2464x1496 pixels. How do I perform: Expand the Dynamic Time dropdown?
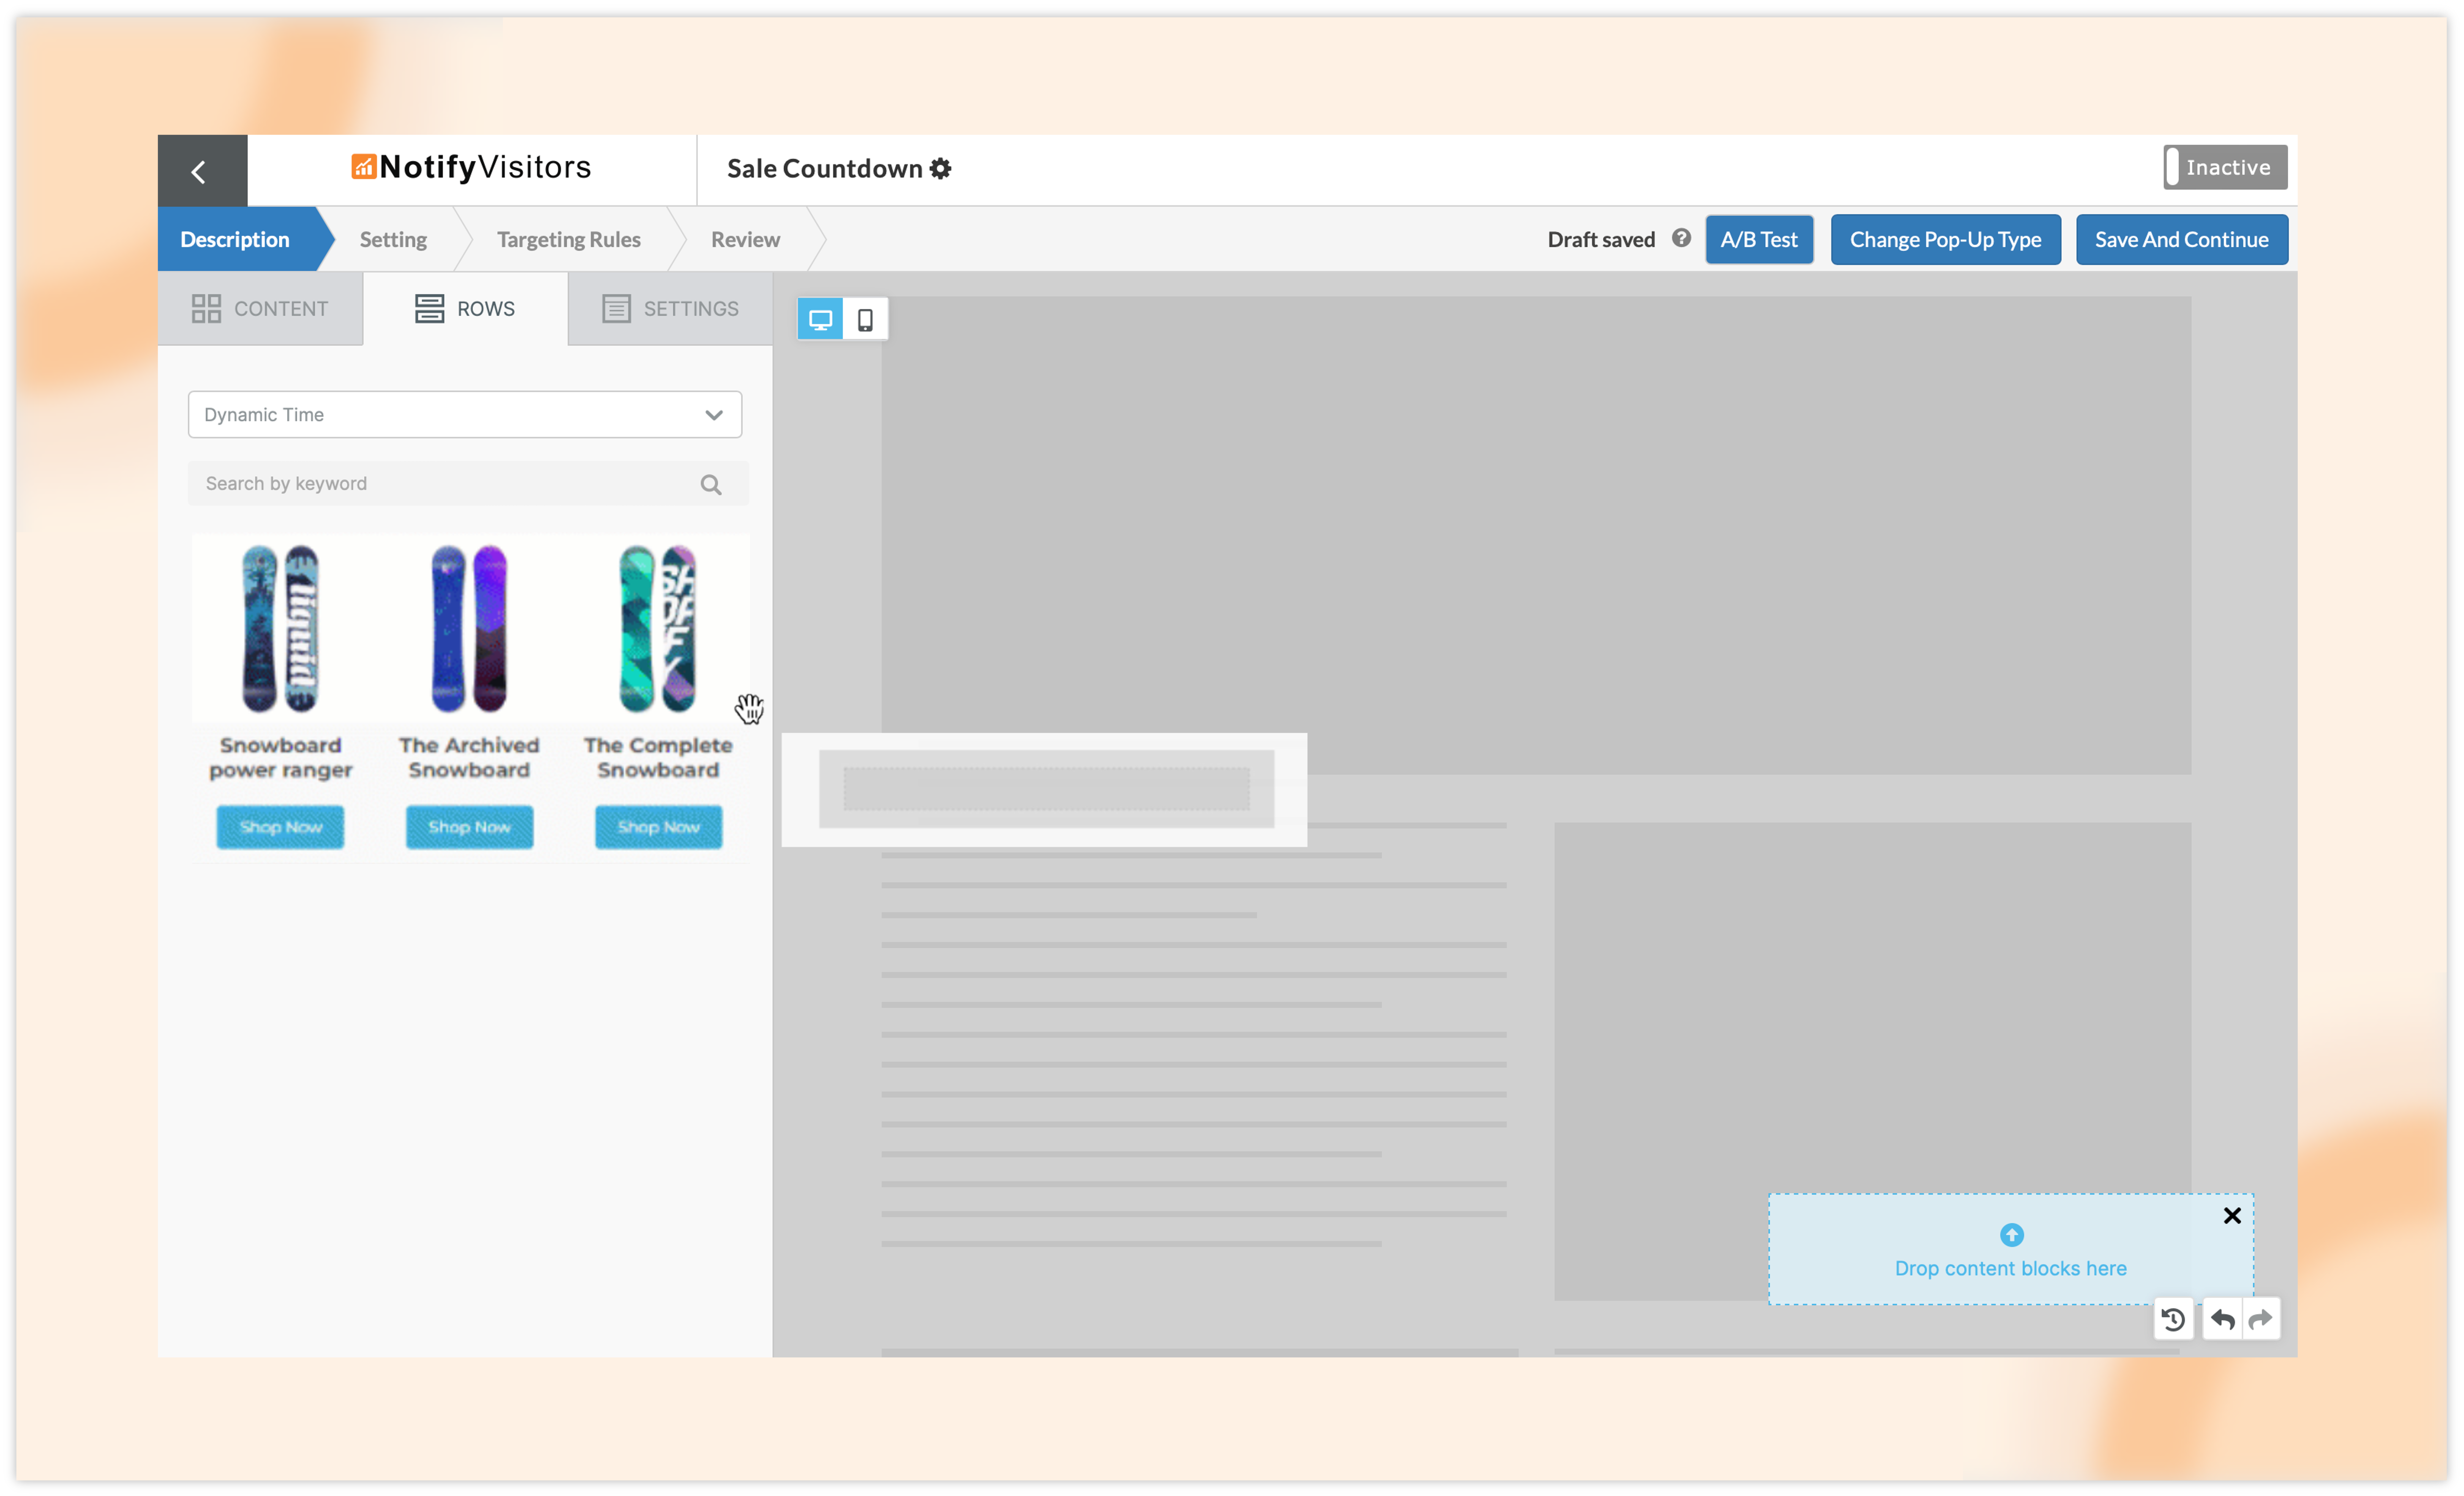coord(465,415)
